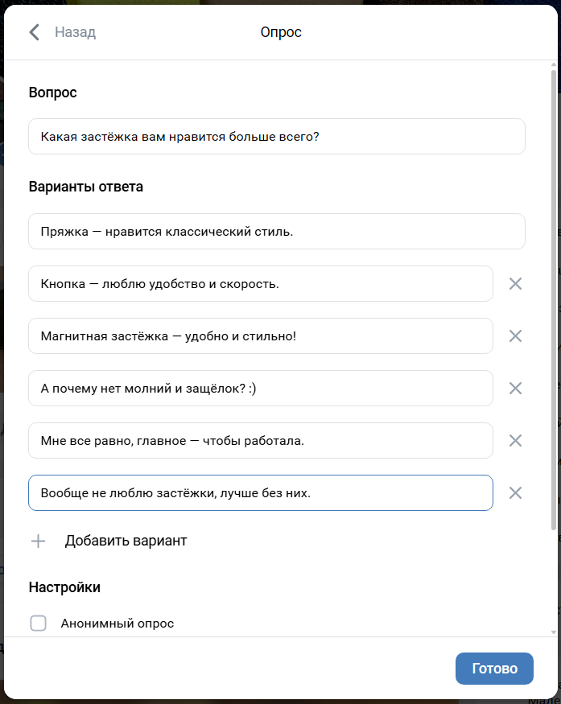The image size is (561, 704).
Task: Edit the 'Кнопка — люблю удобство' field
Action: 260,284
